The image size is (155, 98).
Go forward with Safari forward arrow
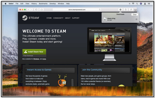click(x=31, y=9)
